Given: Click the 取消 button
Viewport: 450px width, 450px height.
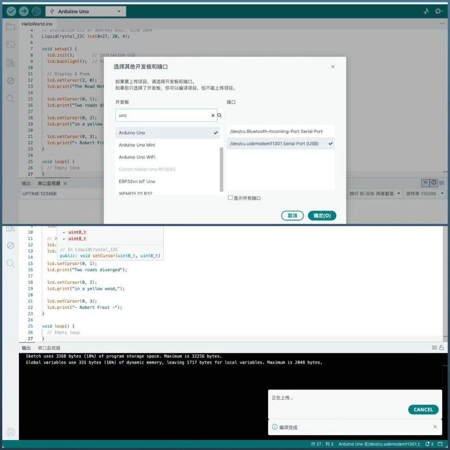Looking at the screenshot, I should (292, 216).
